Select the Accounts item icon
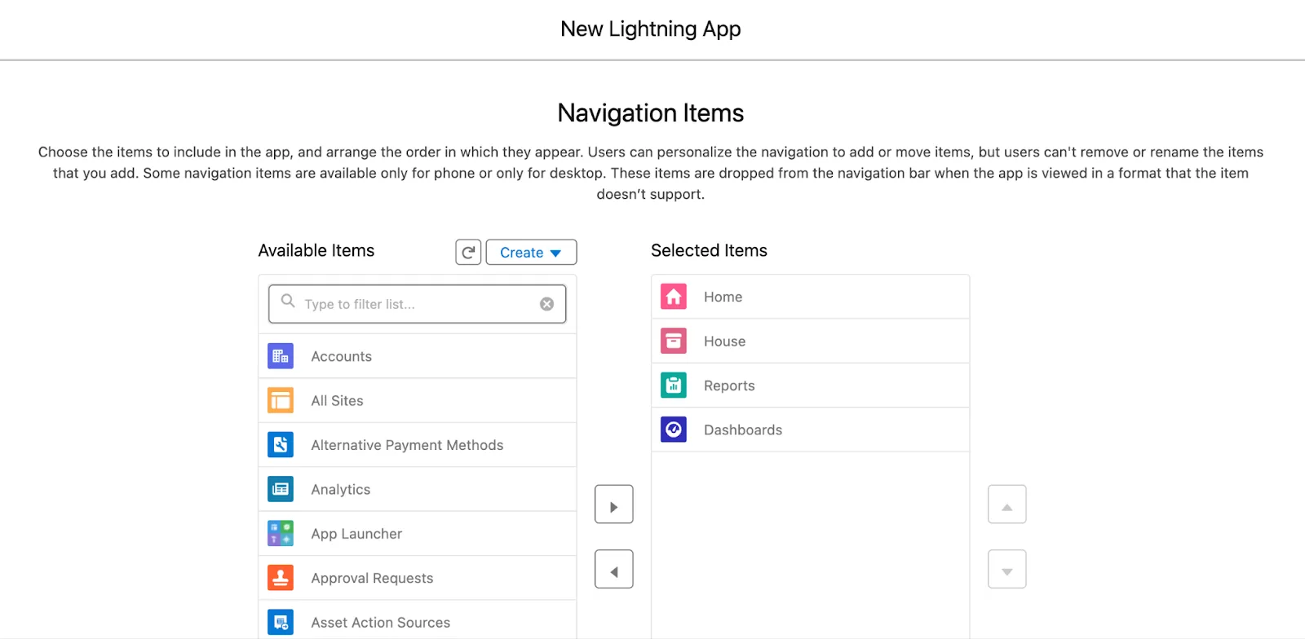Screen dimensions: 1305x639 click(x=280, y=355)
